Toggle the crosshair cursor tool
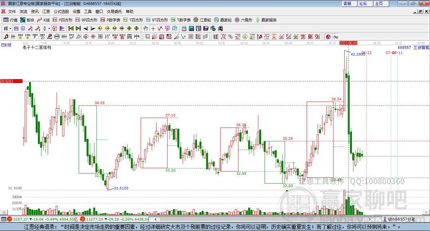 coord(153,29)
